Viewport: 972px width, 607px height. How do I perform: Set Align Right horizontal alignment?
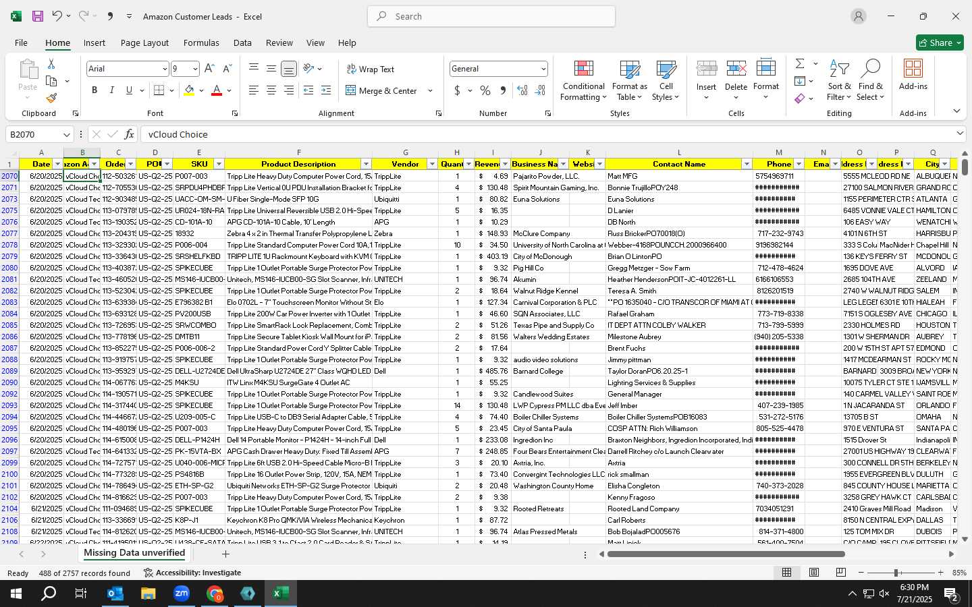(x=289, y=90)
